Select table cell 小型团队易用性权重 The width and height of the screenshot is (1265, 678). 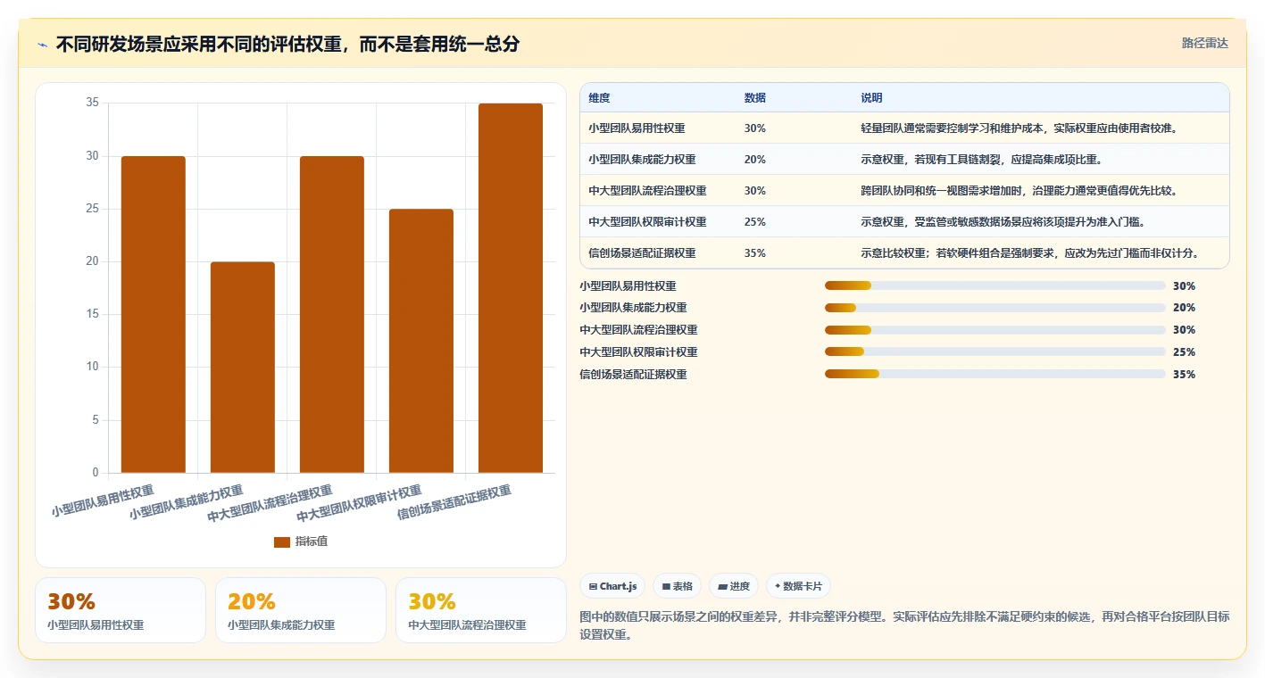[x=637, y=128]
